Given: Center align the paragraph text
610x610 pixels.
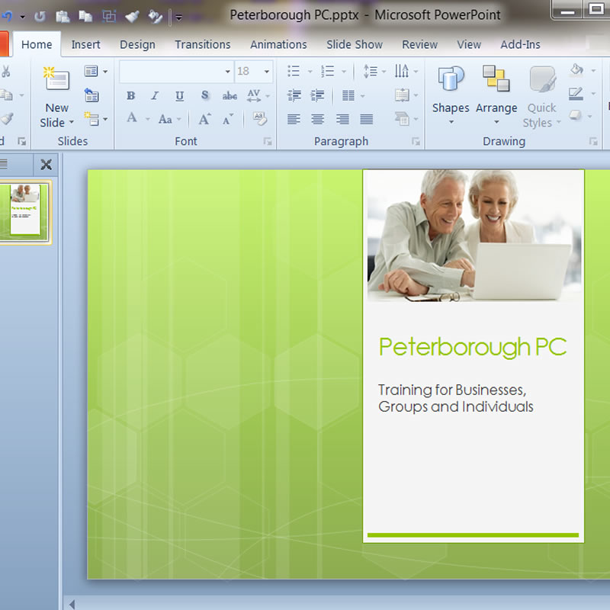Looking at the screenshot, I should click(318, 119).
